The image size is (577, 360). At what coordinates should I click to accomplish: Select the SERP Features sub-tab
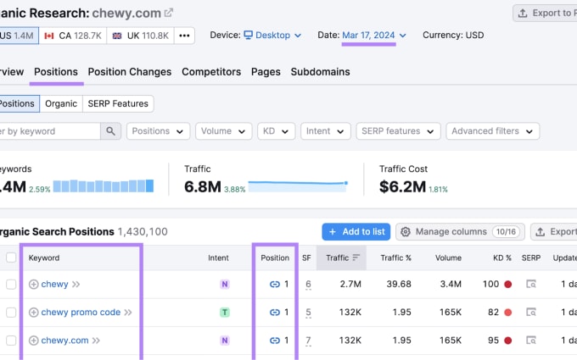pyautogui.click(x=118, y=103)
